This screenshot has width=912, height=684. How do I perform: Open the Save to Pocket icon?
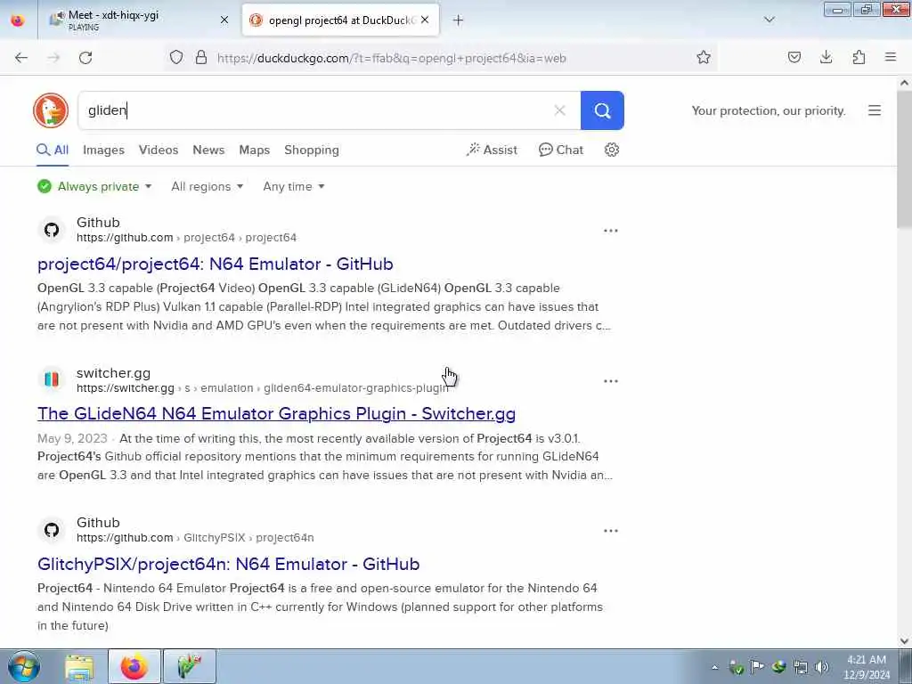[794, 58]
